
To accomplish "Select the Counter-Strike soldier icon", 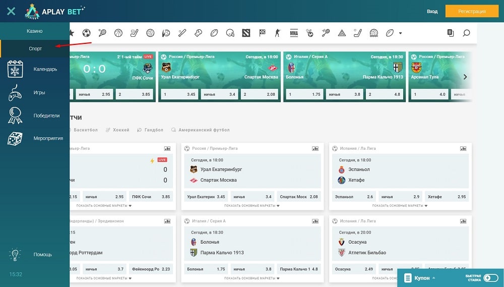I will [x=278, y=33].
